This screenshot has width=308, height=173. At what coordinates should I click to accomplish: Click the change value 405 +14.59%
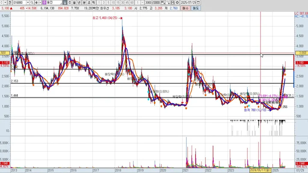(x=28, y=8)
